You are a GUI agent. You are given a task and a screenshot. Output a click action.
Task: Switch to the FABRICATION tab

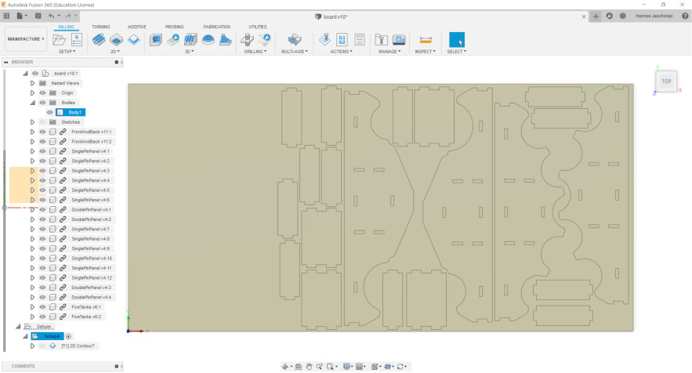pos(217,27)
